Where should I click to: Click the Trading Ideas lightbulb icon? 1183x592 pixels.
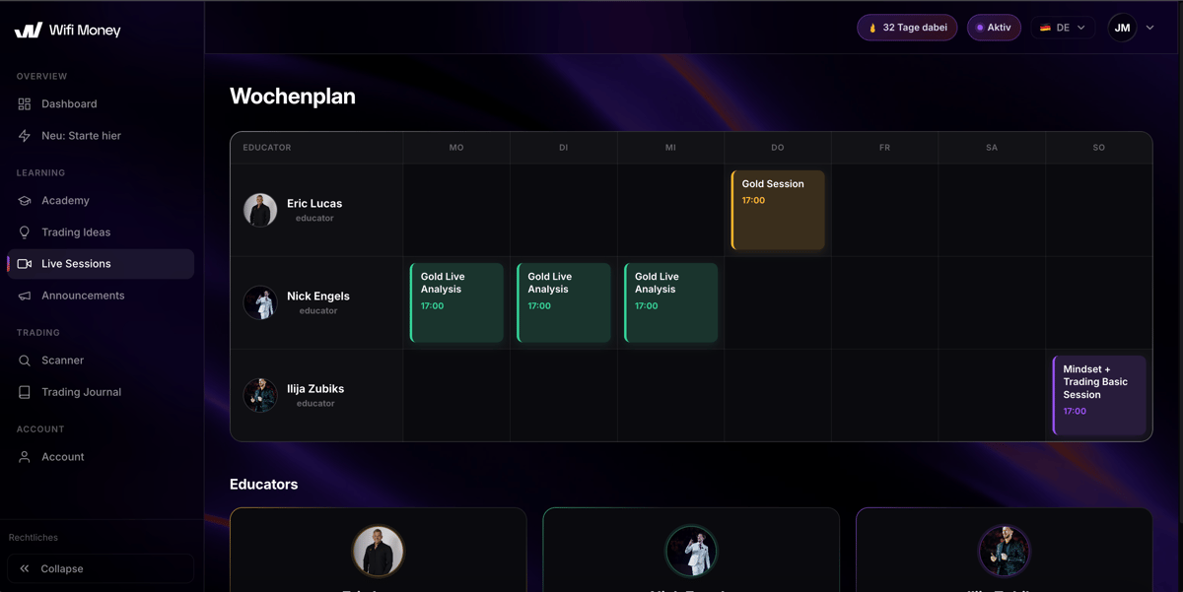pos(25,232)
